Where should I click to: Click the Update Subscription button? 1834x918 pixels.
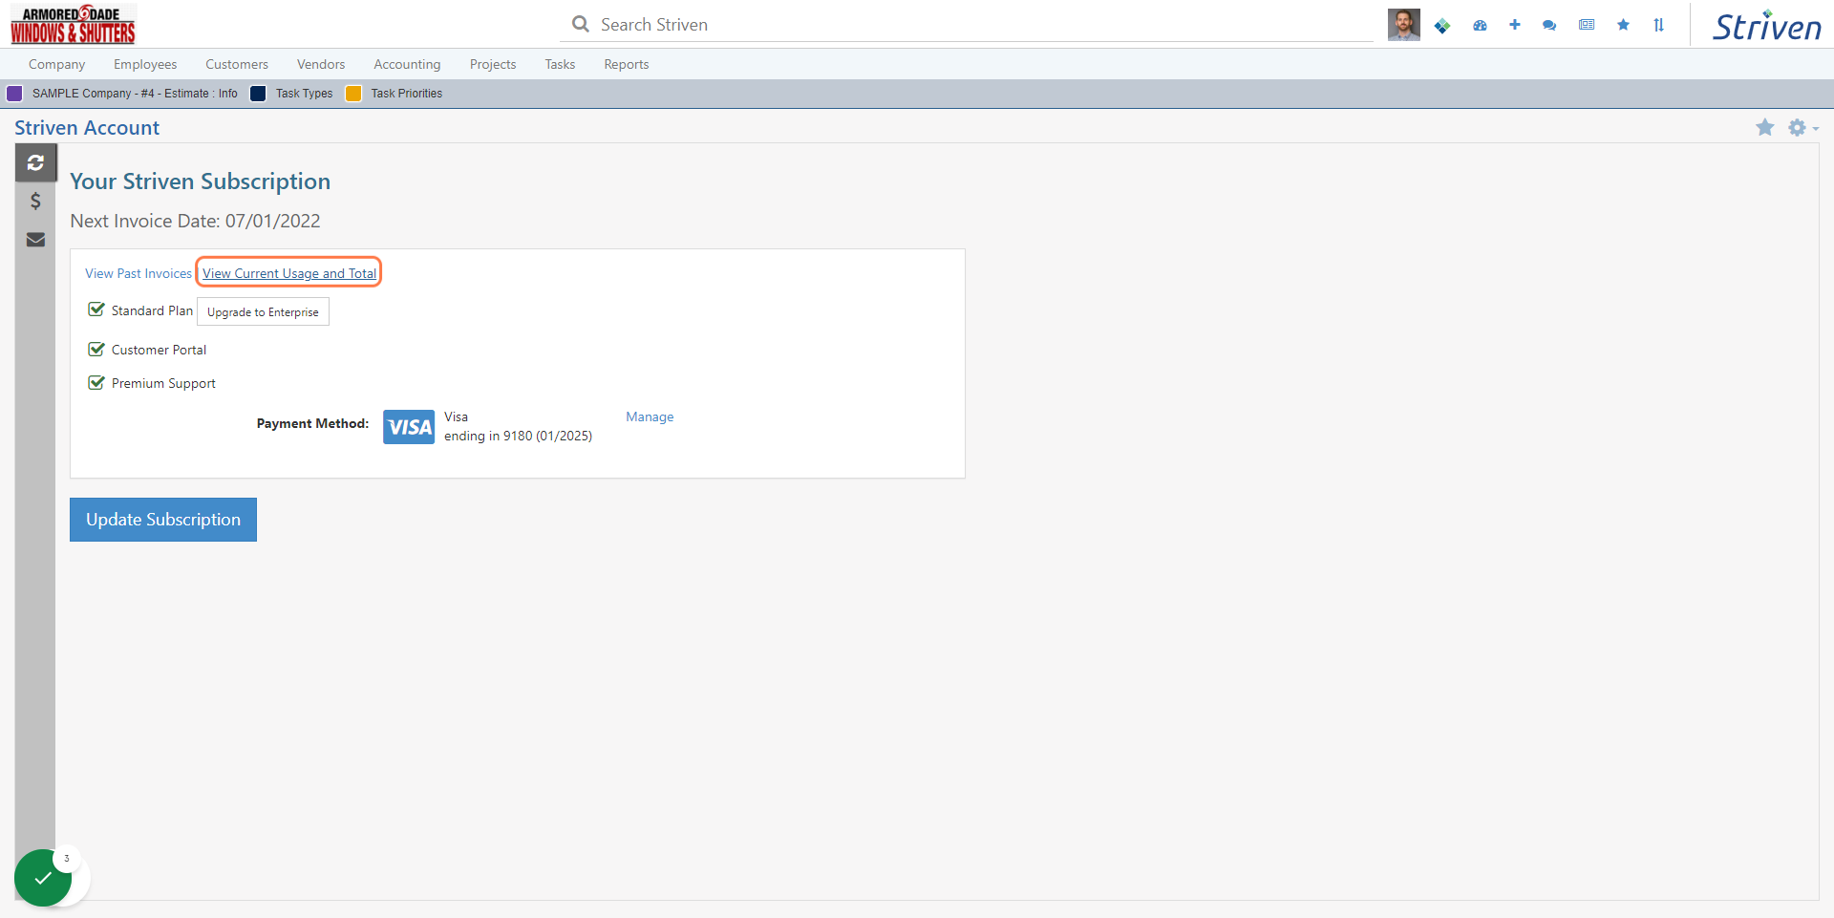pos(163,520)
